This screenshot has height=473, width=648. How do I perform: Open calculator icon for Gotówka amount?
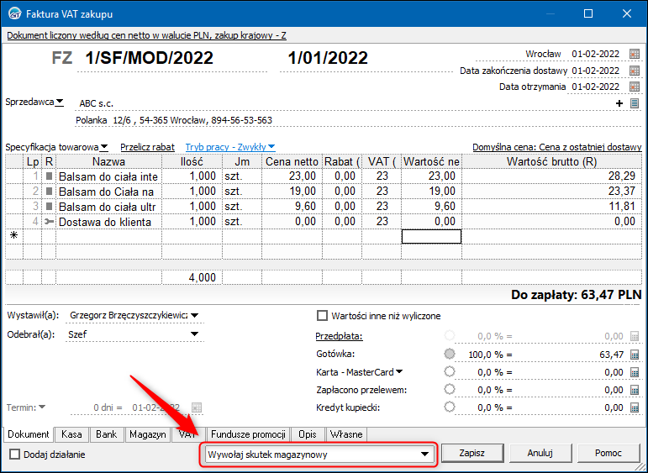pos(635,355)
